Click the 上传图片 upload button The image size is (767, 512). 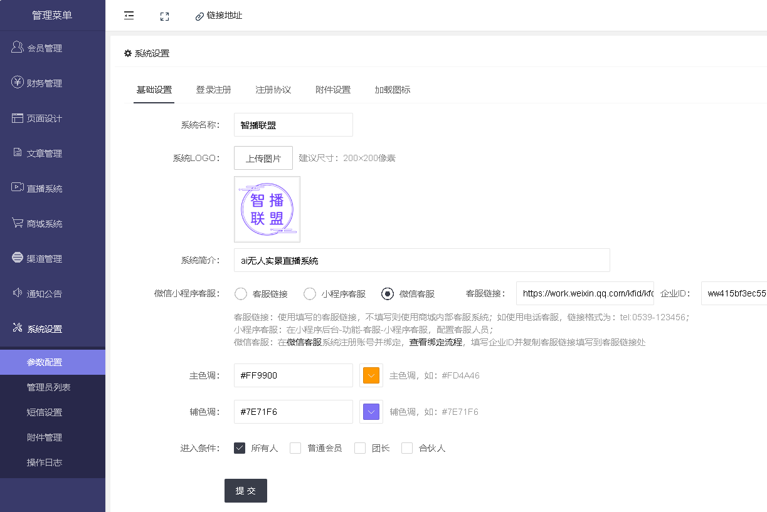[x=263, y=158]
